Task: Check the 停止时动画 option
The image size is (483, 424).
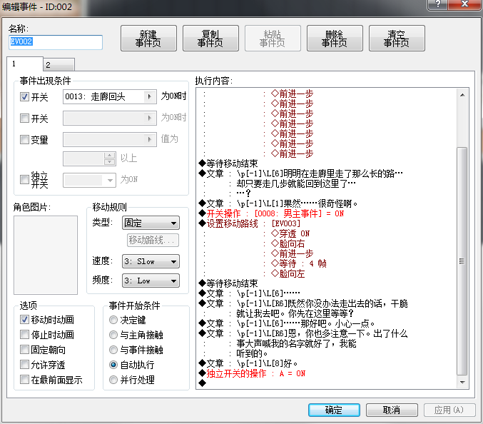Action: (x=24, y=334)
